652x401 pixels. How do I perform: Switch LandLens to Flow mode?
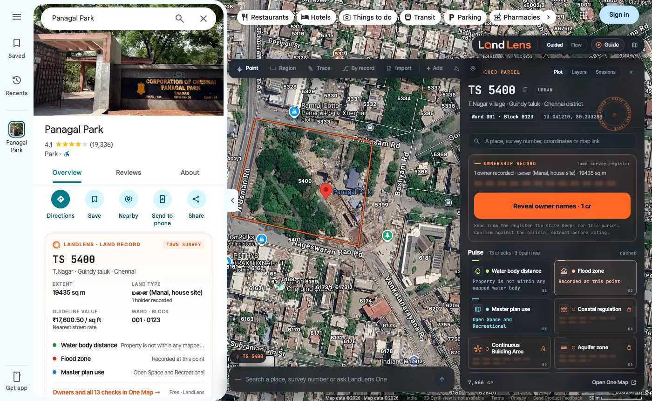click(x=577, y=45)
